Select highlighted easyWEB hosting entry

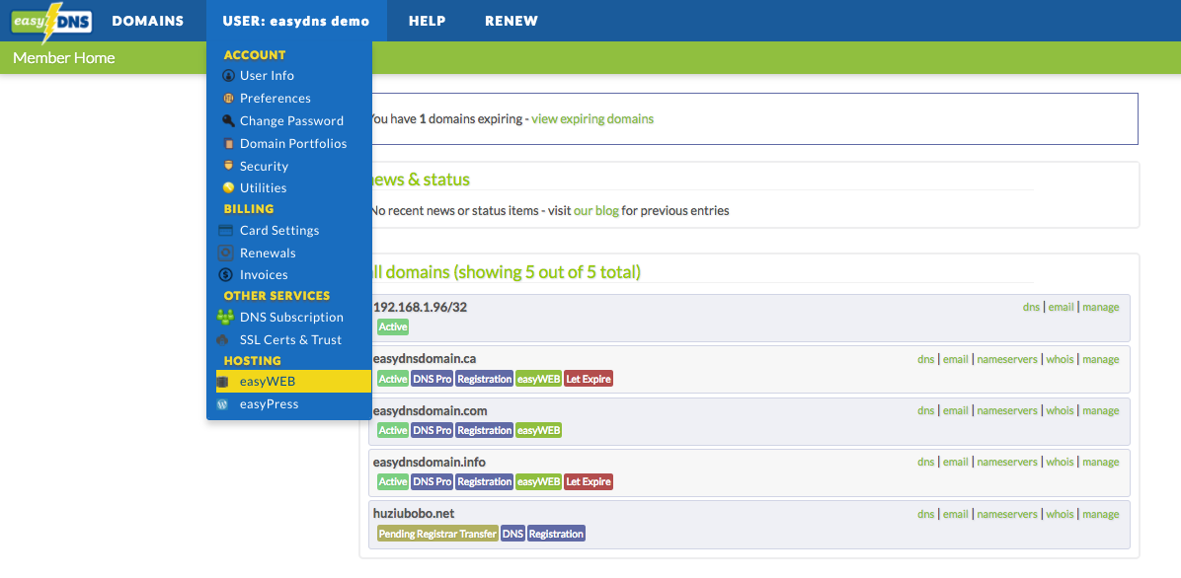(293, 382)
